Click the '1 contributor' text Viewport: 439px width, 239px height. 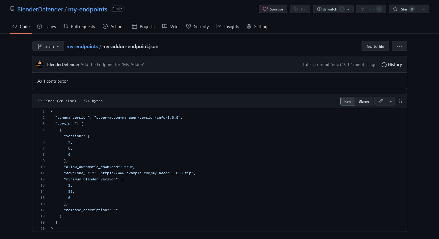[56, 81]
